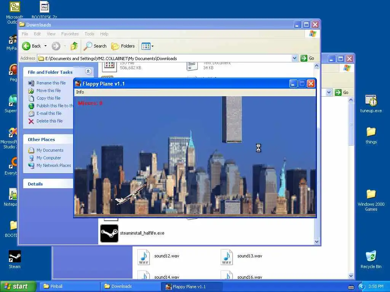Click Rename this file link
The width and height of the screenshot is (390, 292).
click(x=51, y=83)
